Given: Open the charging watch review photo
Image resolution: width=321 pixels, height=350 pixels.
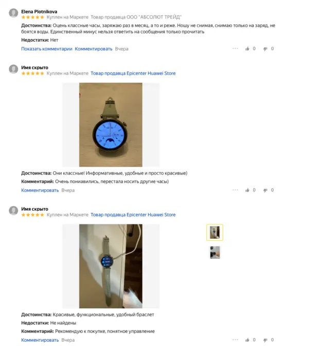Looking at the screenshot, I should (x=111, y=266).
